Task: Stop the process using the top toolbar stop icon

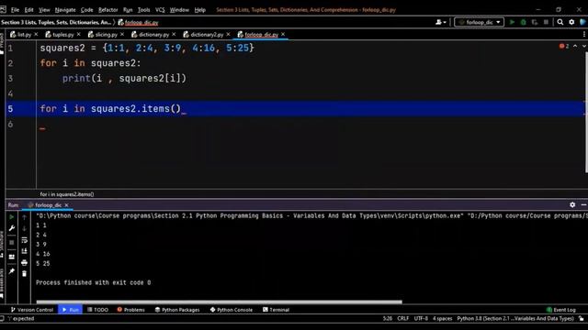Action: pyautogui.click(x=546, y=22)
